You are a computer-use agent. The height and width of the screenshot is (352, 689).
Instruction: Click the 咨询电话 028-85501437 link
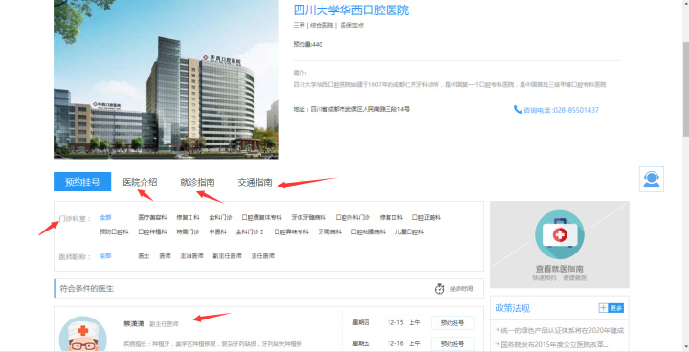[x=561, y=110]
